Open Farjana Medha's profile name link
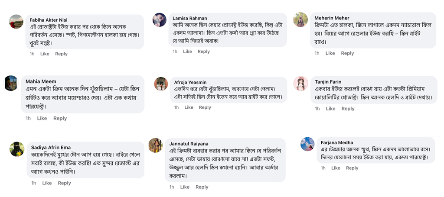 point(336,142)
